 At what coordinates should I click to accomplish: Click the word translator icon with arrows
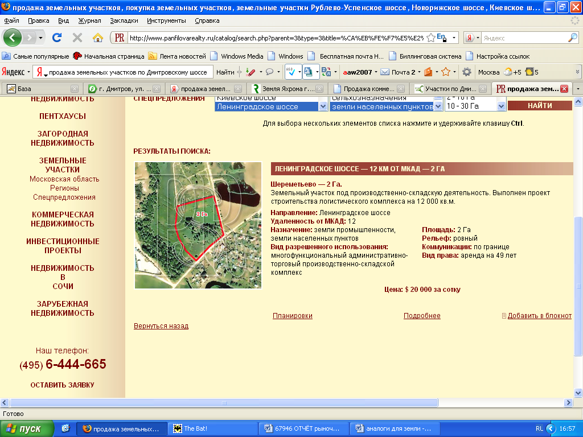326,72
